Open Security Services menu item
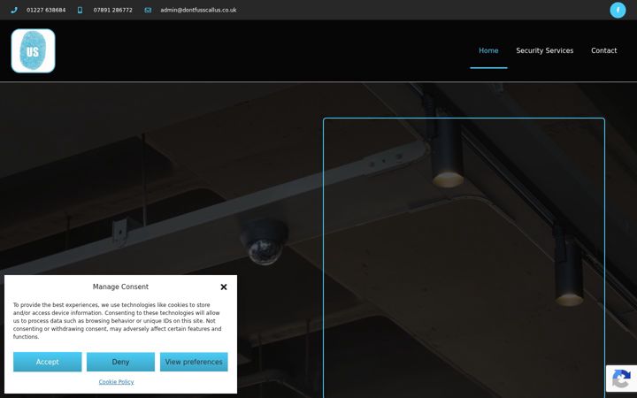The image size is (637, 398). point(544,50)
